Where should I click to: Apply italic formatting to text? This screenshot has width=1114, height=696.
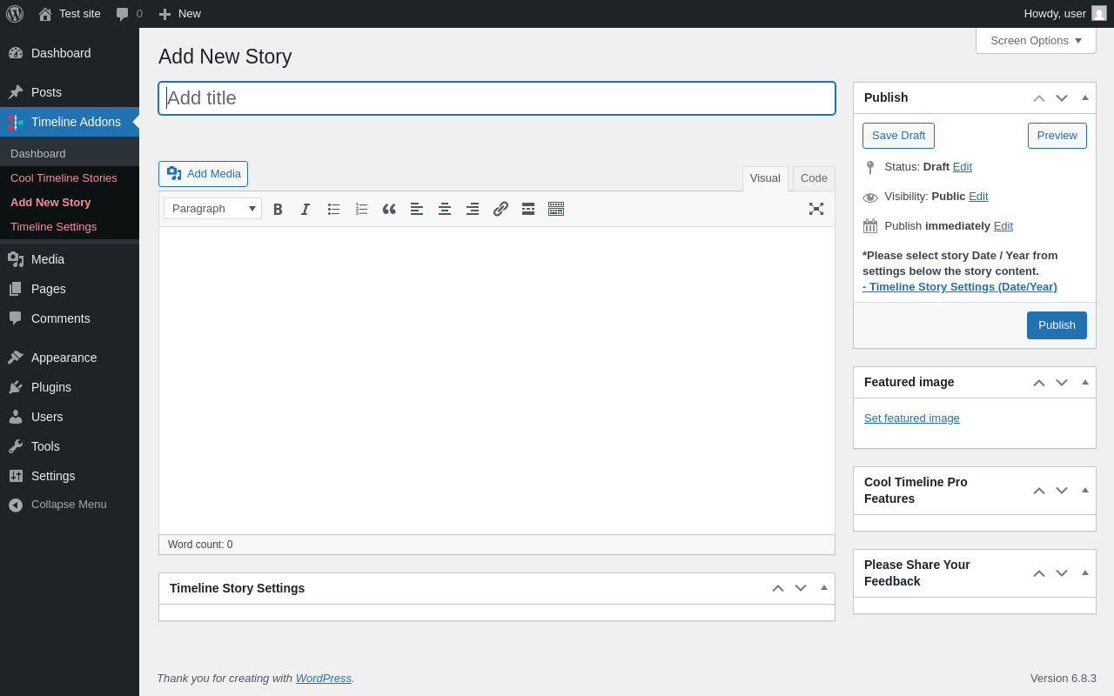coord(305,209)
